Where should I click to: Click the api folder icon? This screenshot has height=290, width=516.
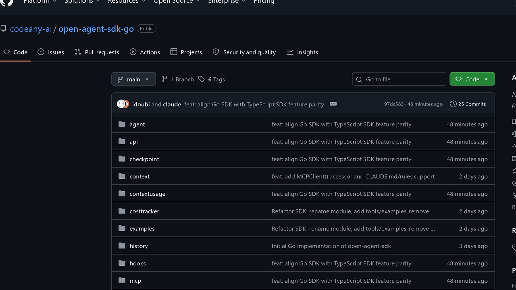click(122, 141)
